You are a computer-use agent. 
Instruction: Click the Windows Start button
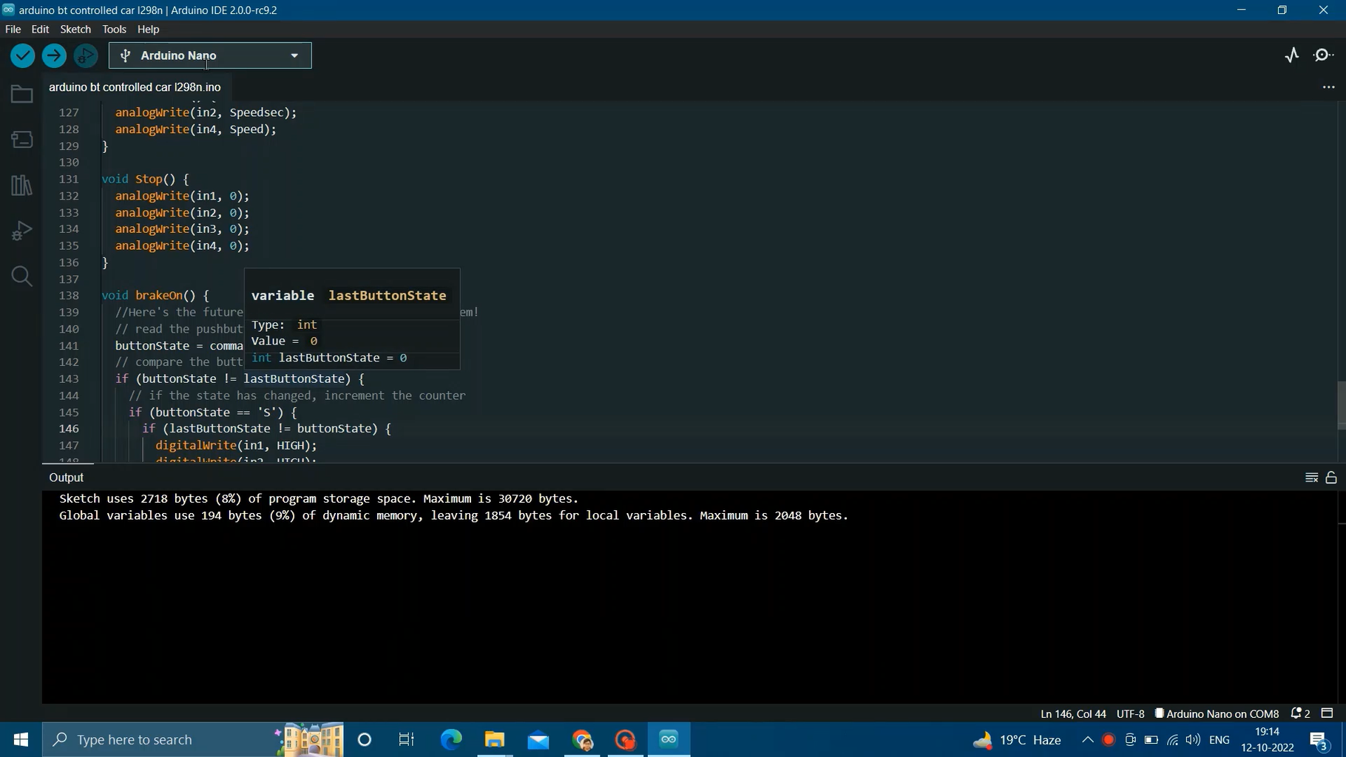(21, 739)
